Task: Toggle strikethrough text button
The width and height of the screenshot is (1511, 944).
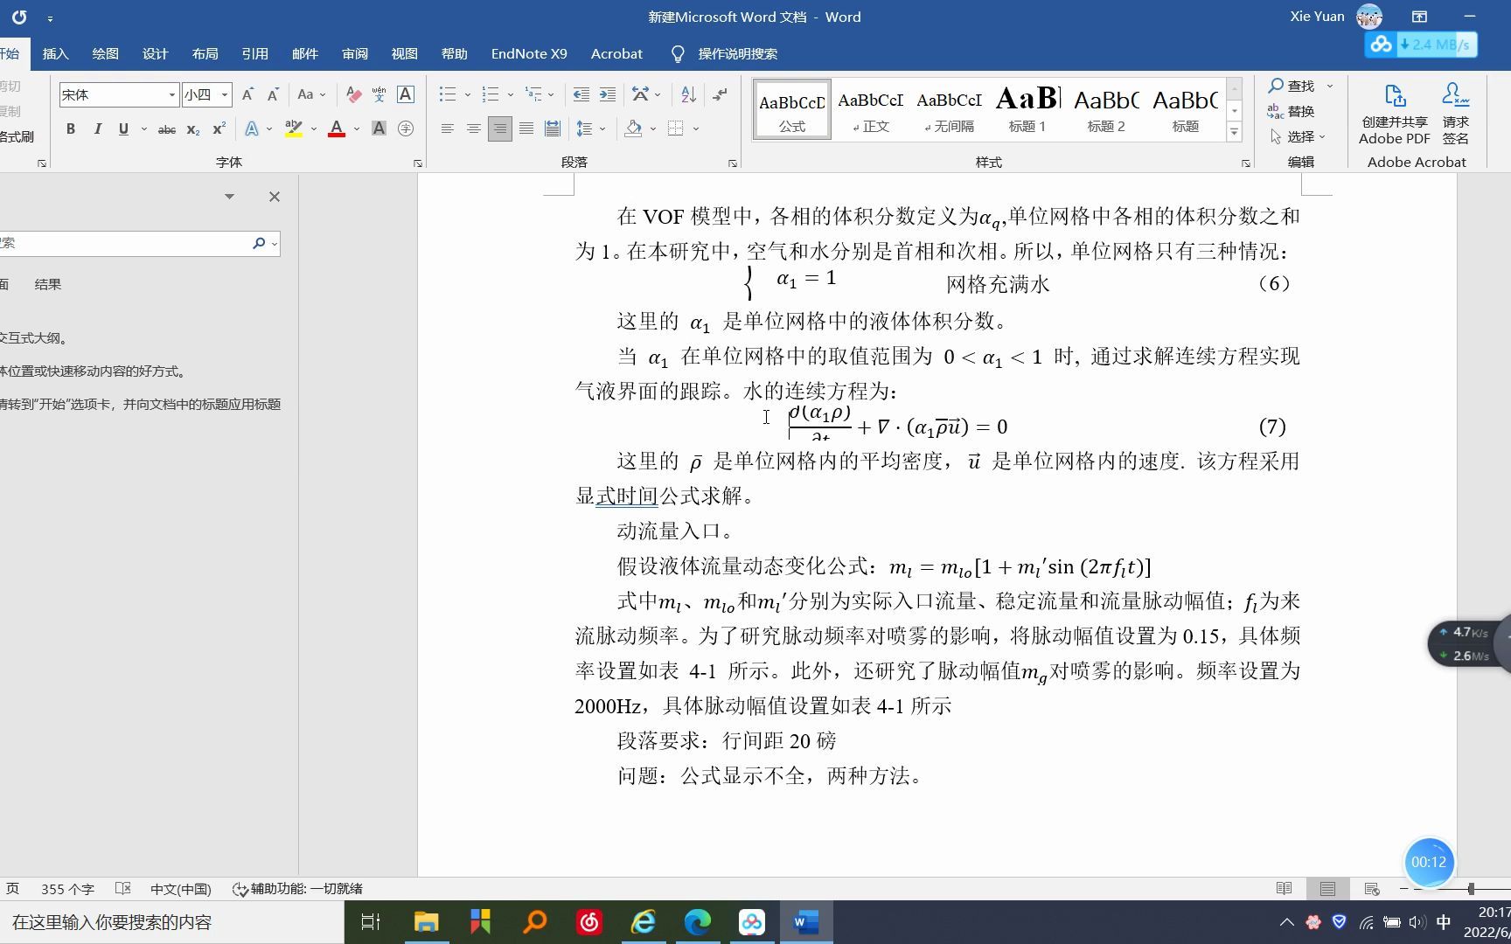Action: [166, 128]
